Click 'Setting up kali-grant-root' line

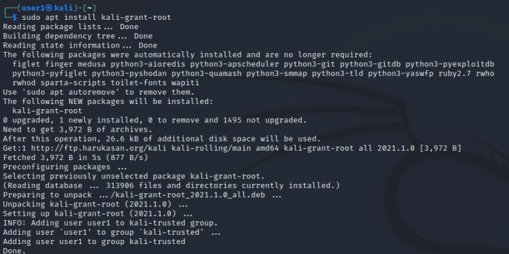pos(97,214)
